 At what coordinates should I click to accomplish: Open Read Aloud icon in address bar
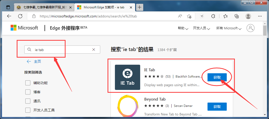[180, 16]
